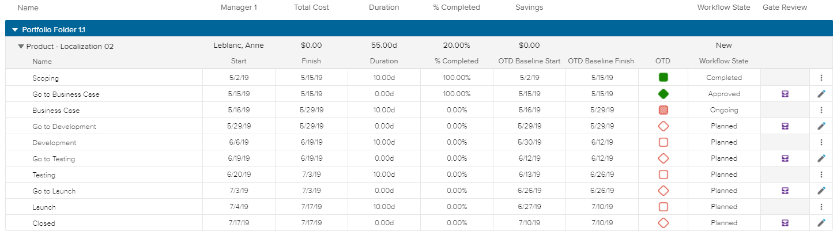Click Scoping green OTD status indicator
837x235 pixels.
click(x=663, y=77)
